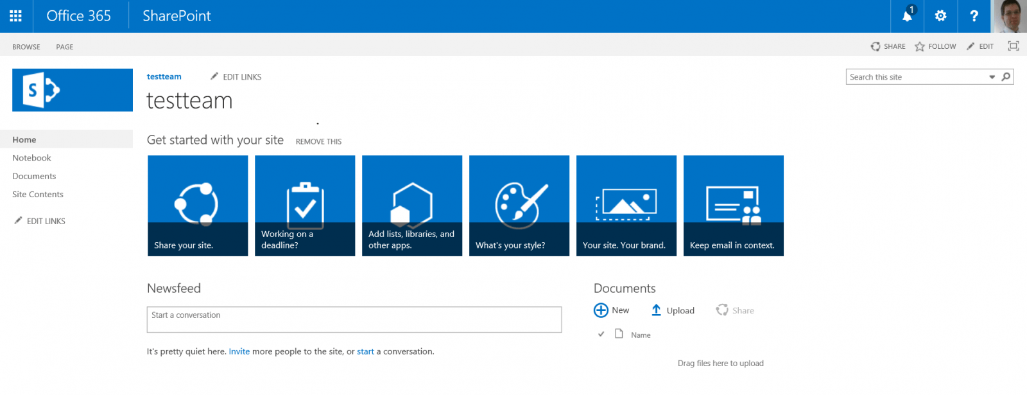Open the Share your site tile
This screenshot has height=395, width=1027.
198,206
